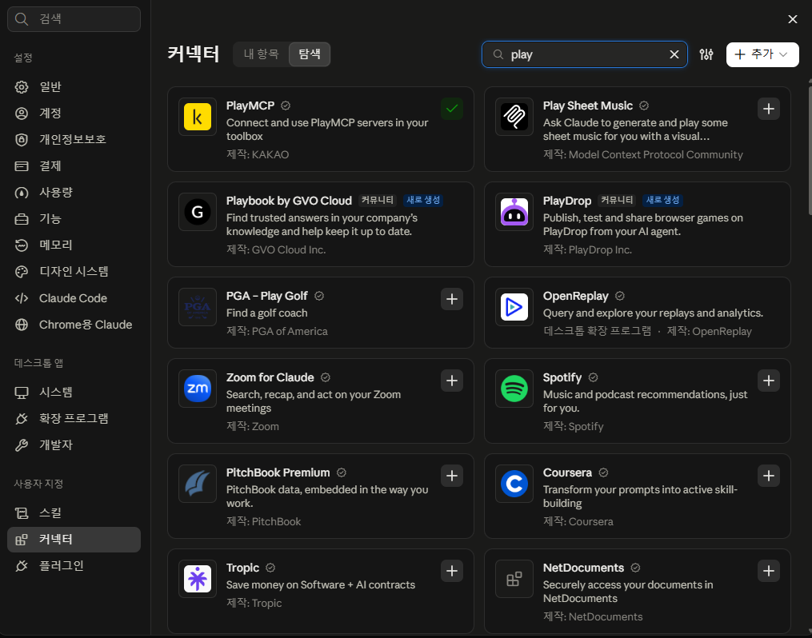The width and height of the screenshot is (812, 638).
Task: Add the NetDocuments connector with plus
Action: click(x=769, y=571)
